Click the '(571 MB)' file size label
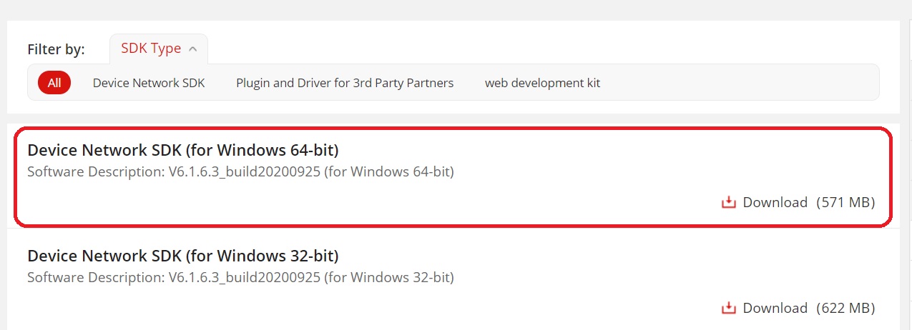912x330 pixels. click(845, 203)
